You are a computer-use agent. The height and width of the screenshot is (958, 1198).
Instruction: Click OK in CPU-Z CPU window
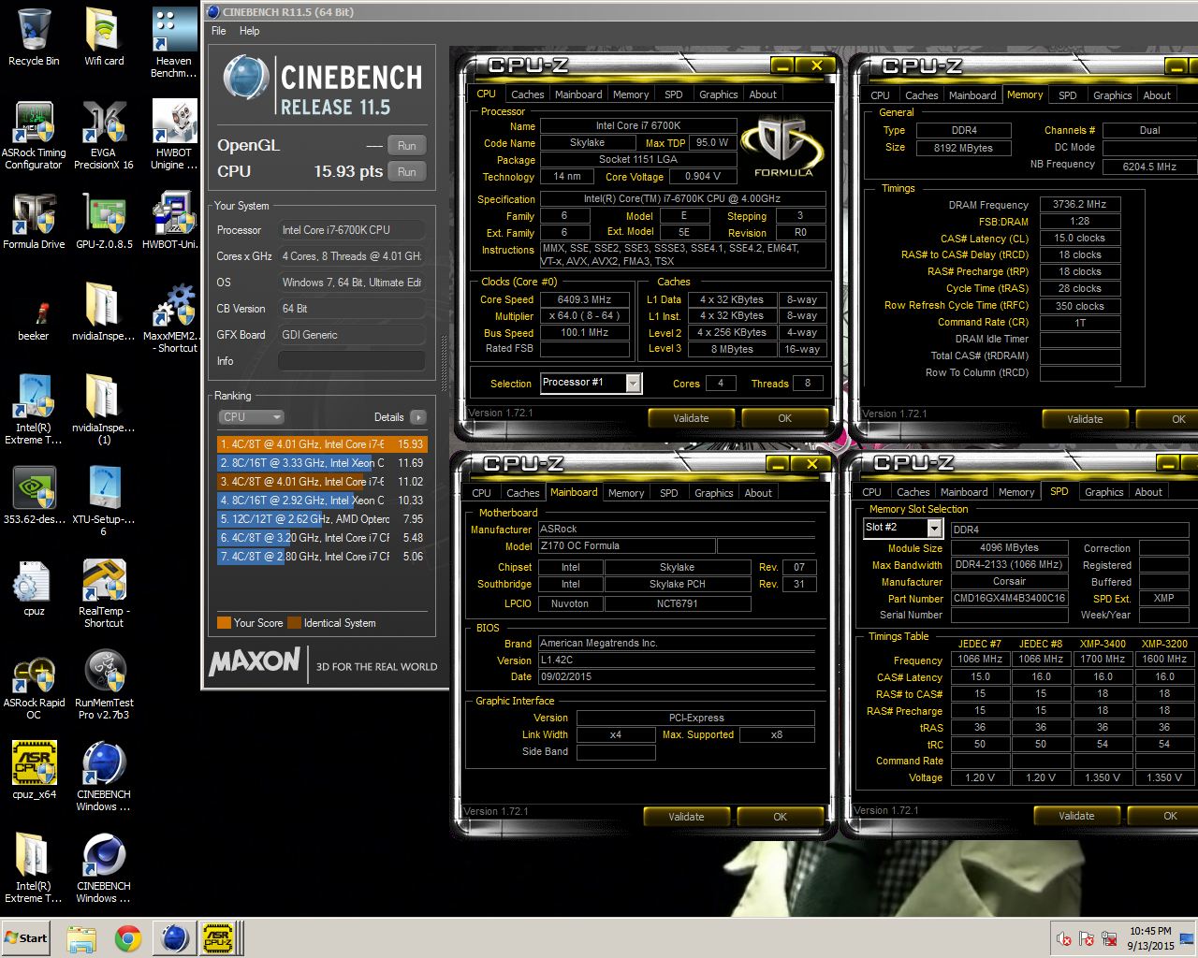pos(784,418)
